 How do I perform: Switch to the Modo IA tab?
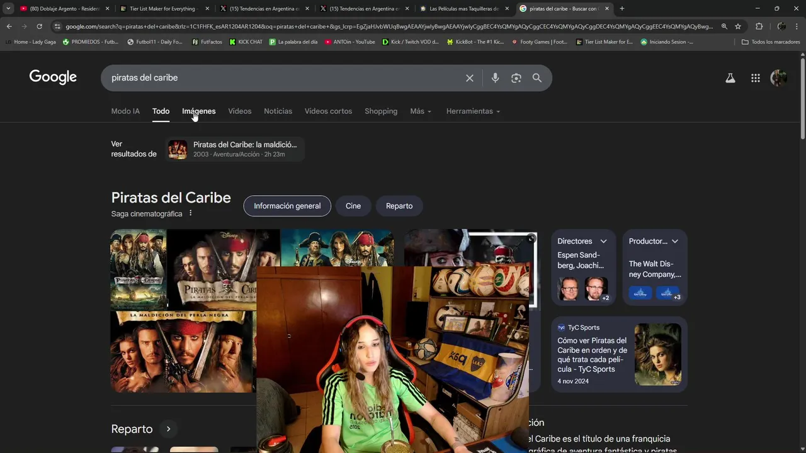pos(125,111)
